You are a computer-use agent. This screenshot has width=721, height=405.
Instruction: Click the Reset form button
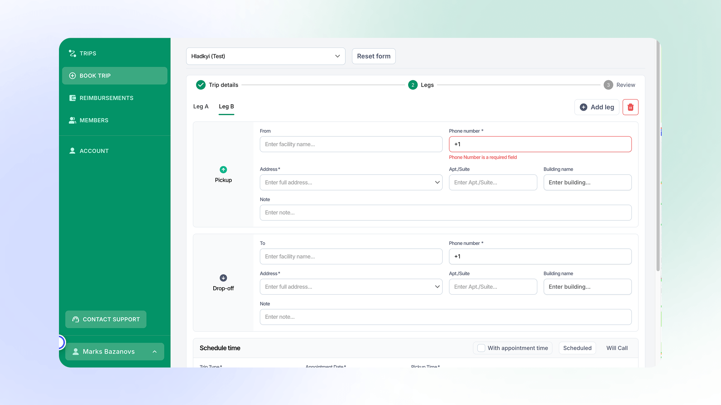374,56
